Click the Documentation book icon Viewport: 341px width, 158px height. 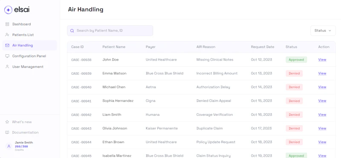7,132
